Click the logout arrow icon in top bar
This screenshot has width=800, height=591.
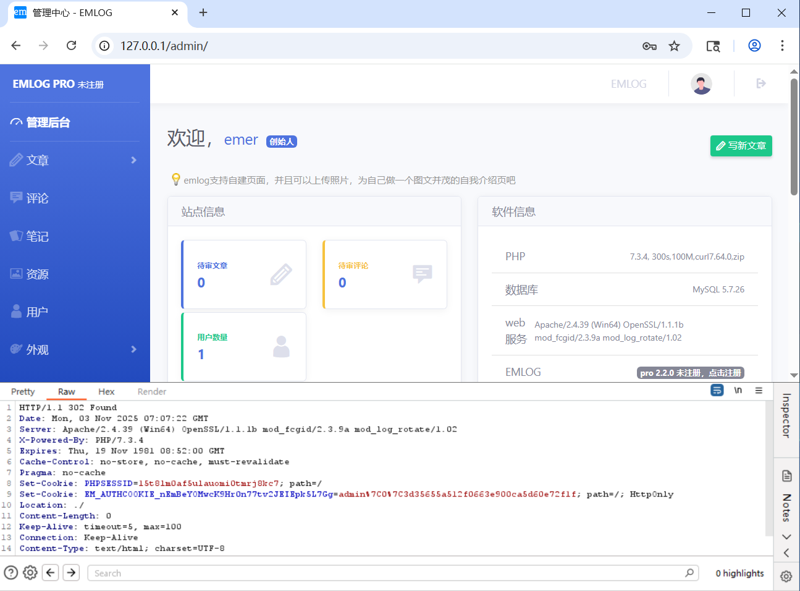coord(760,82)
